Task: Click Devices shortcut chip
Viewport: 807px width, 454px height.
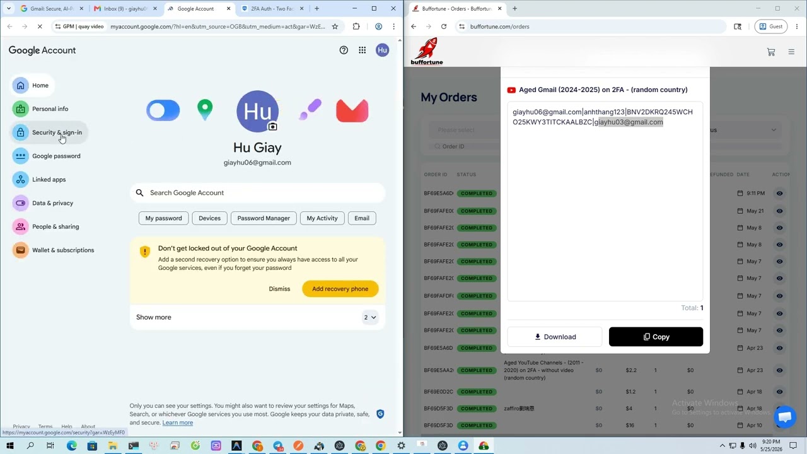Action: (209, 218)
